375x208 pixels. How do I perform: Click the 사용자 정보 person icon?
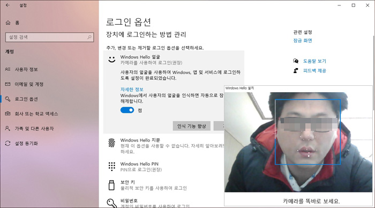[x=7, y=69]
